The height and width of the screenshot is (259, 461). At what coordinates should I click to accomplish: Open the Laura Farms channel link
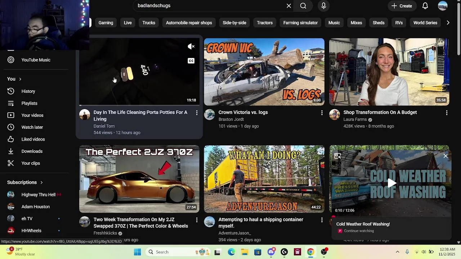[355, 119]
